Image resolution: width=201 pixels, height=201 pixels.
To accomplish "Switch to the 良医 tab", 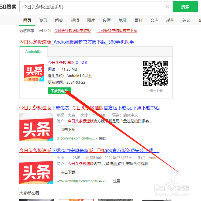I will click(x=107, y=20).
